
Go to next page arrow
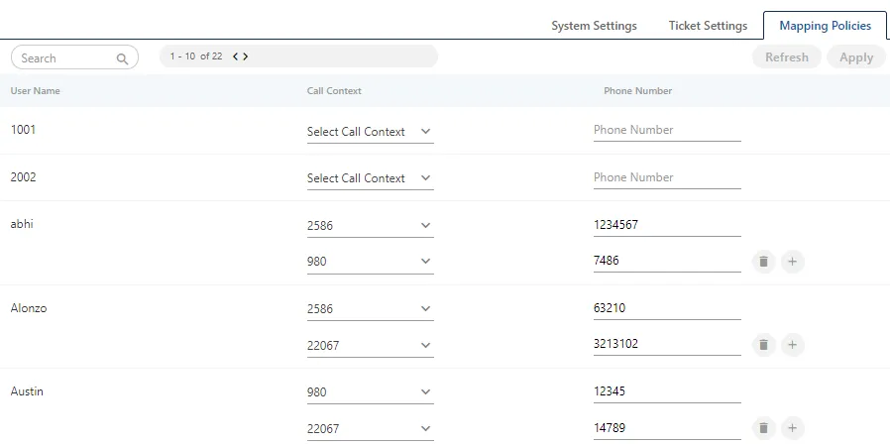coord(245,56)
